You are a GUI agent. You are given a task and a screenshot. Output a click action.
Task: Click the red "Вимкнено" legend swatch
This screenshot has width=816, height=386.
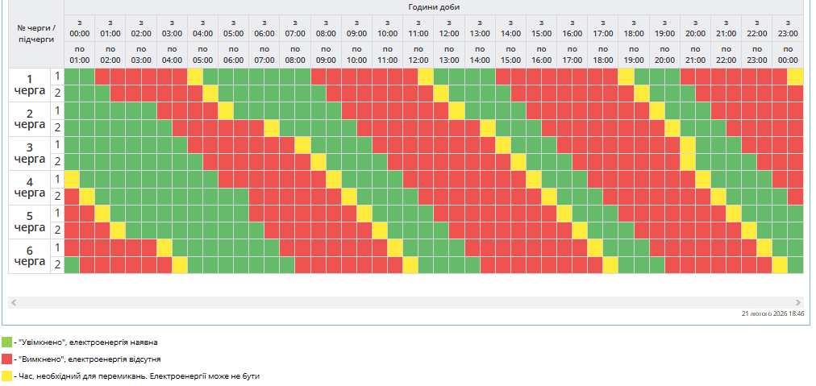[7, 359]
